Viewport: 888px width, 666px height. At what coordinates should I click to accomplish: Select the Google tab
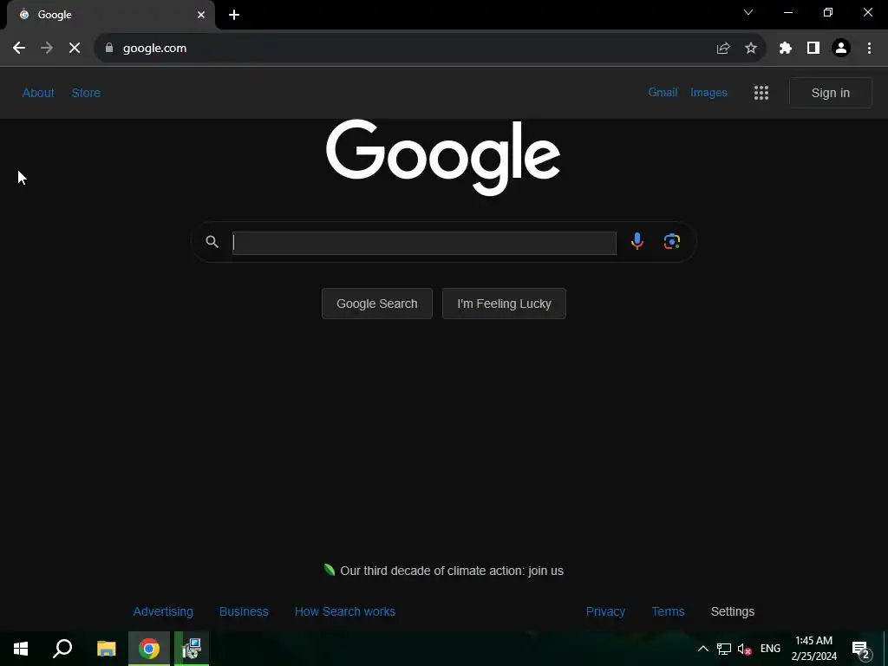click(x=111, y=15)
